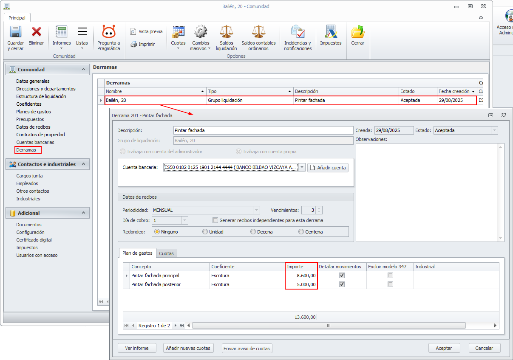513x360 pixels.
Task: Click the horizontal scrollbar in Plan de gastos
Action: tap(328, 326)
